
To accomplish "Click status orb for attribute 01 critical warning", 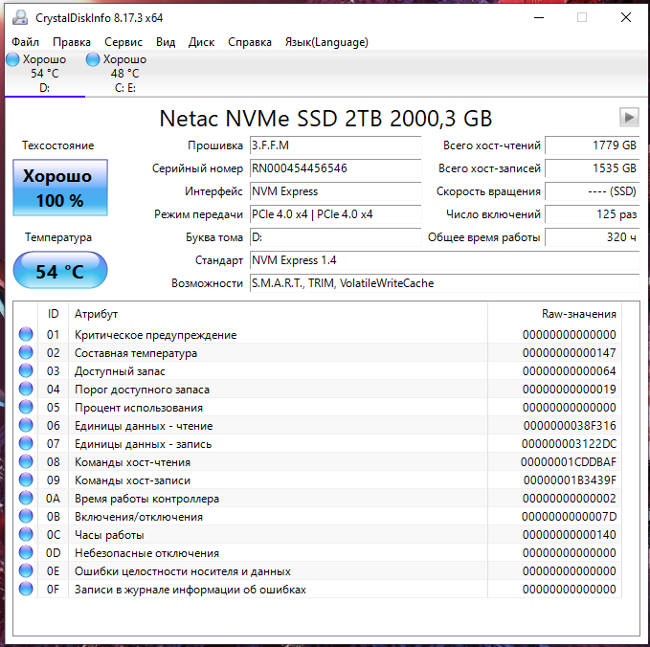I will (x=26, y=335).
